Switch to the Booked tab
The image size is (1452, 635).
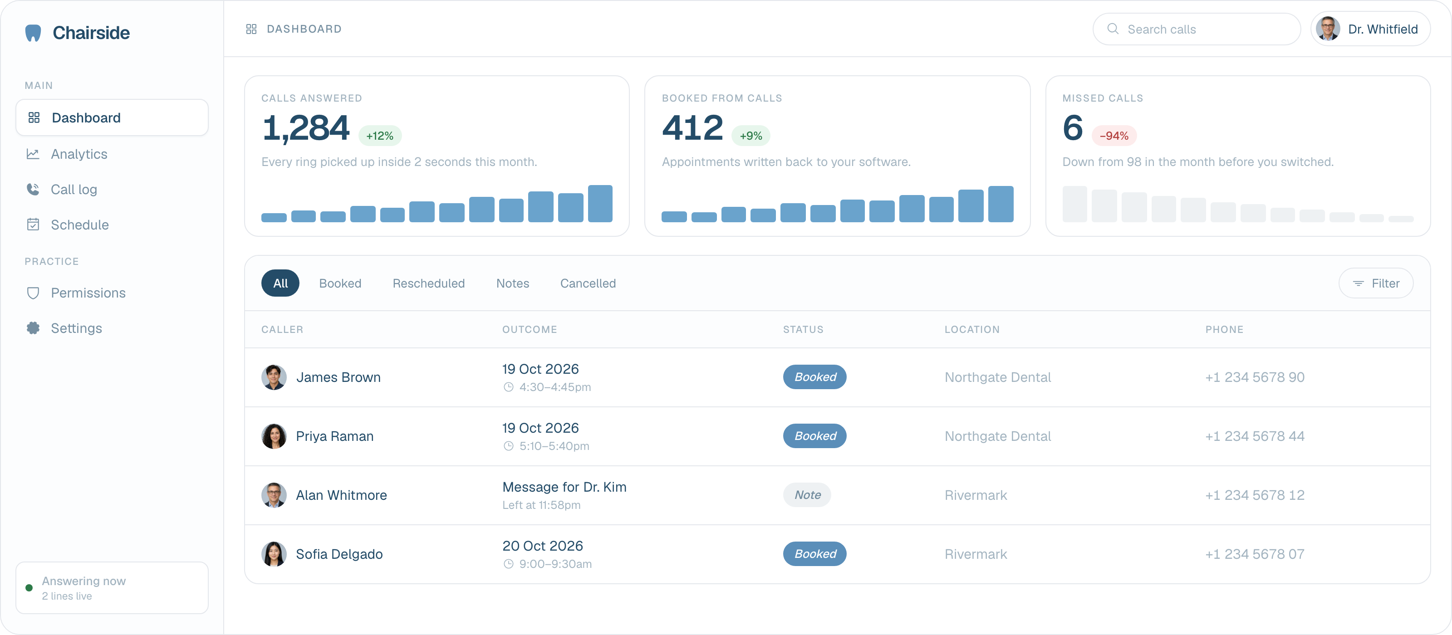point(340,283)
